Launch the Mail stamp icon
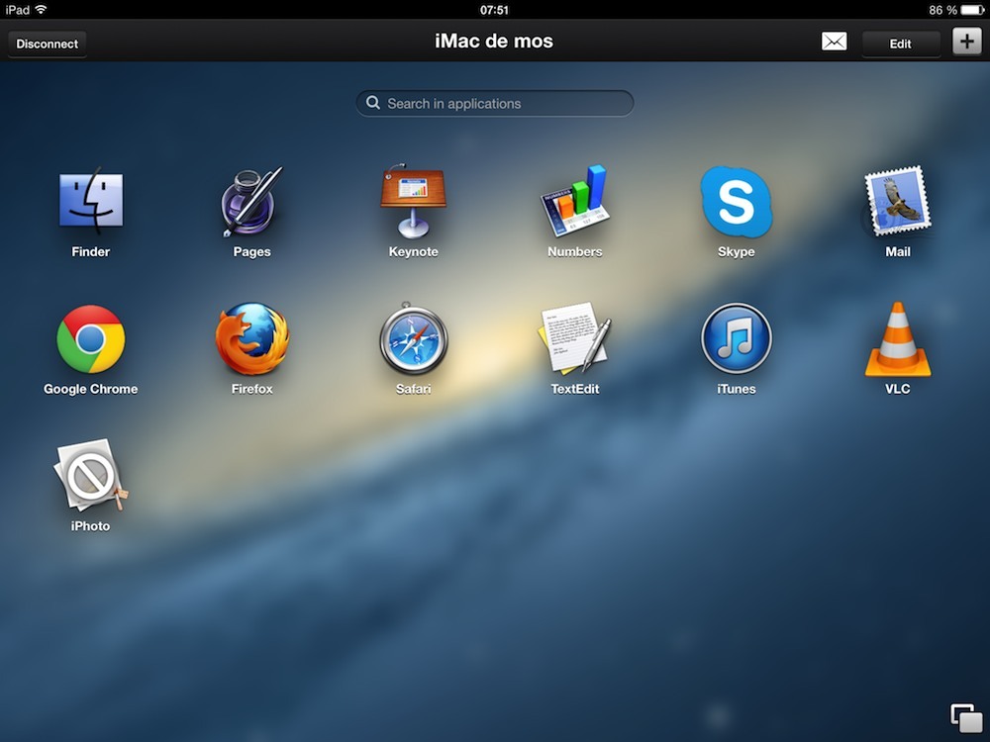Image resolution: width=990 pixels, height=742 pixels. tap(897, 201)
